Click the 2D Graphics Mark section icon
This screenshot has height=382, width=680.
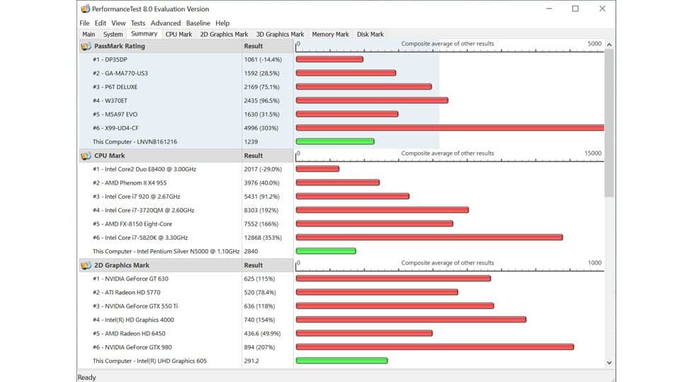click(86, 265)
